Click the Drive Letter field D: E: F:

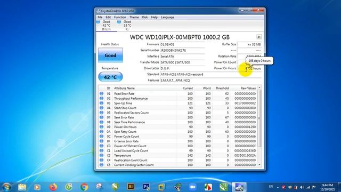point(182,68)
